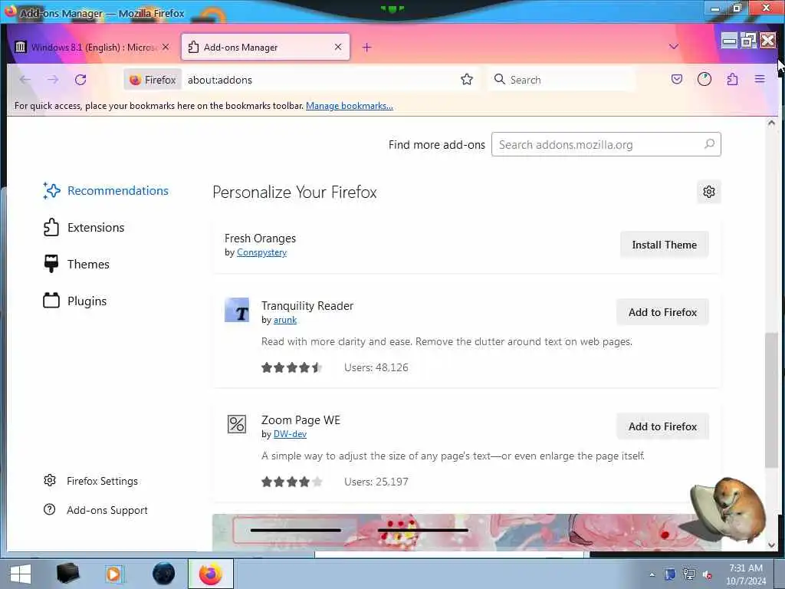Bookmark this page with the star icon
The height and width of the screenshot is (589, 785).
click(x=467, y=80)
